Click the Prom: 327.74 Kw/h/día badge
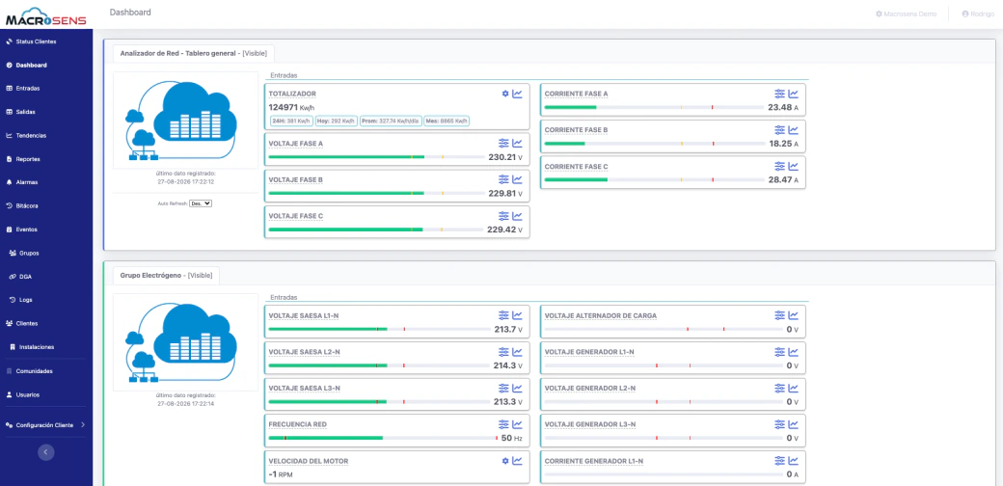Image resolution: width=1003 pixels, height=486 pixels. click(x=391, y=121)
